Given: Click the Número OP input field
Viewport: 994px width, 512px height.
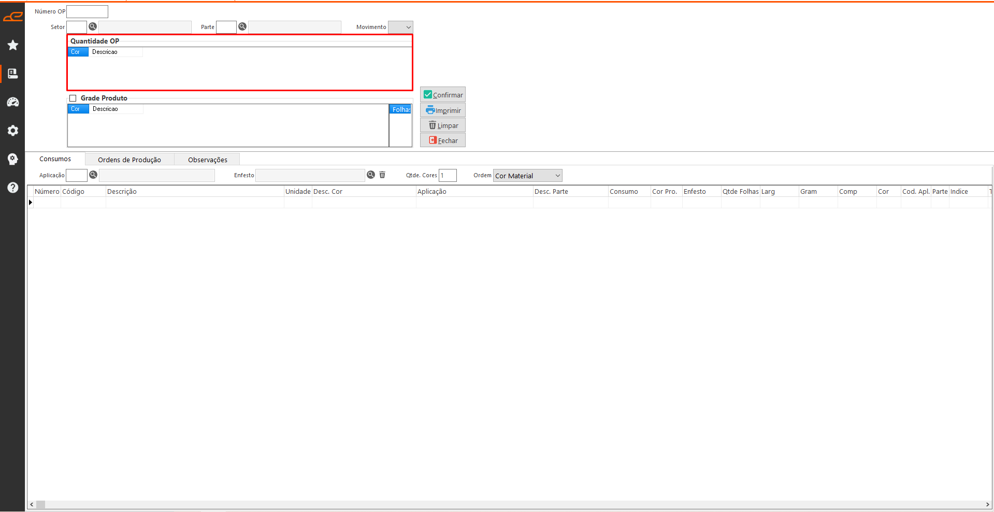Looking at the screenshot, I should pos(87,11).
